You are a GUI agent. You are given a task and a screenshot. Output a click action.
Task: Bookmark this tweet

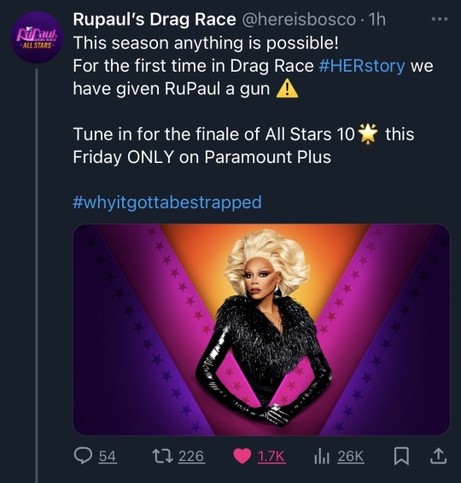pos(402,457)
